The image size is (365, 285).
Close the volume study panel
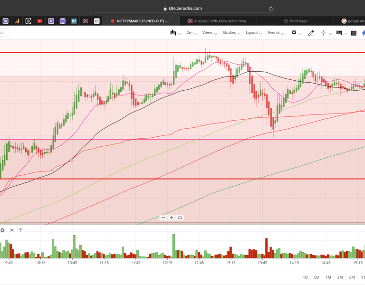[12, 230]
